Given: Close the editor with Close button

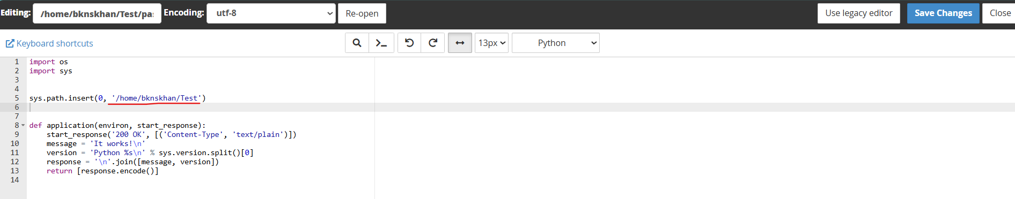Looking at the screenshot, I should pos(999,13).
